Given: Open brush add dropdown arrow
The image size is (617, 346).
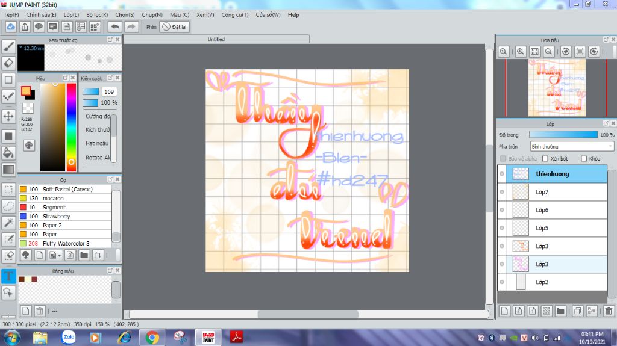Looking at the screenshot, I should point(59,256).
